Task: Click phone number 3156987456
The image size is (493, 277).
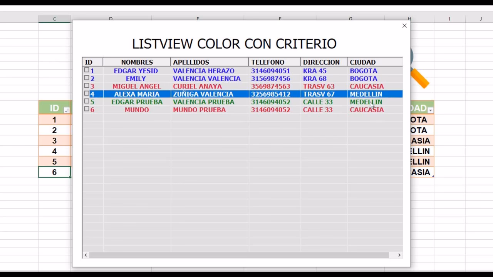Action: coord(271,78)
